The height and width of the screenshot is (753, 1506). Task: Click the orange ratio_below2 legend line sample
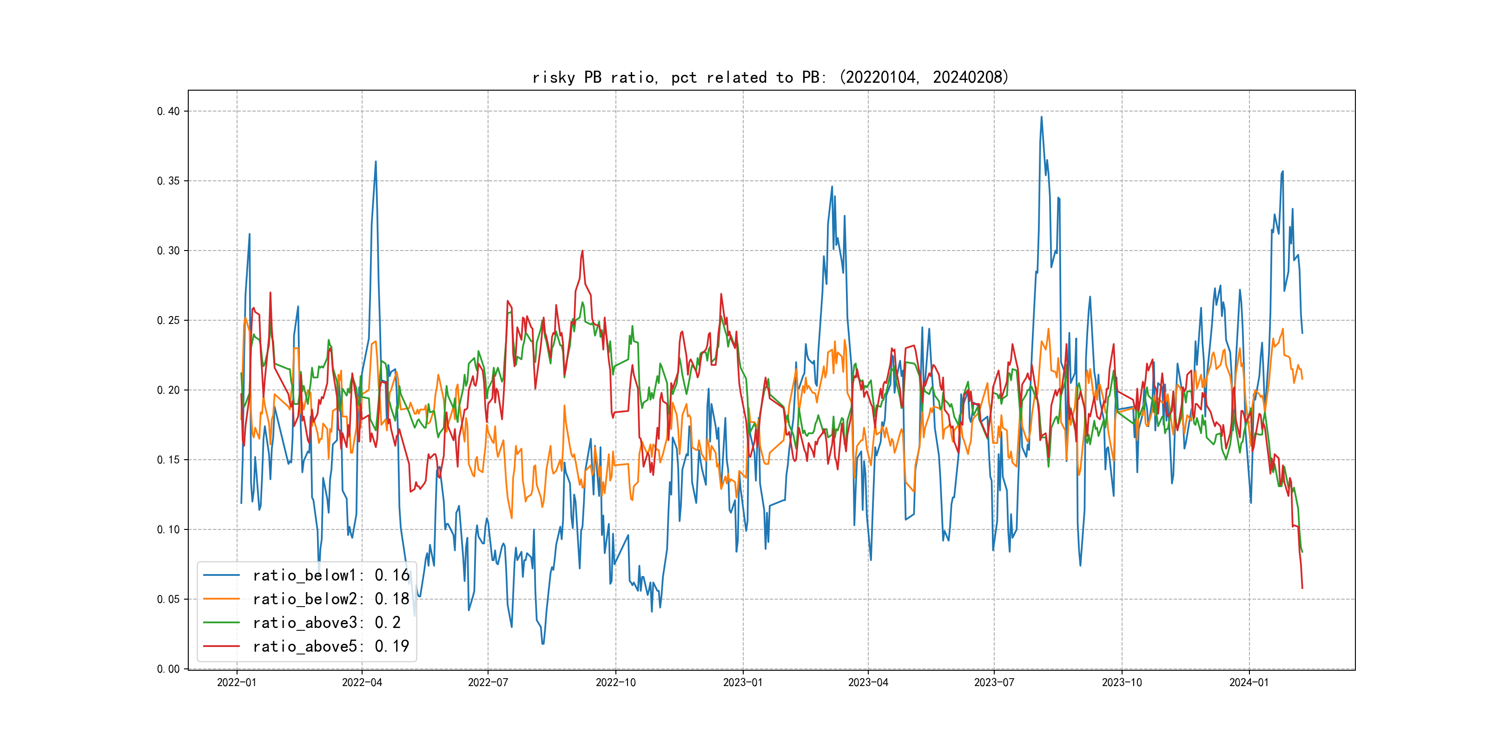point(221,599)
